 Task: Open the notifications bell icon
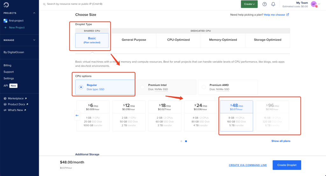(273, 4)
